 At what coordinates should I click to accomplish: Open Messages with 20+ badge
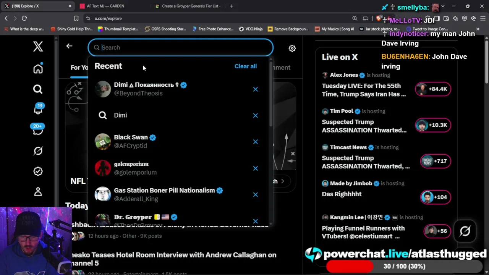coord(38,130)
